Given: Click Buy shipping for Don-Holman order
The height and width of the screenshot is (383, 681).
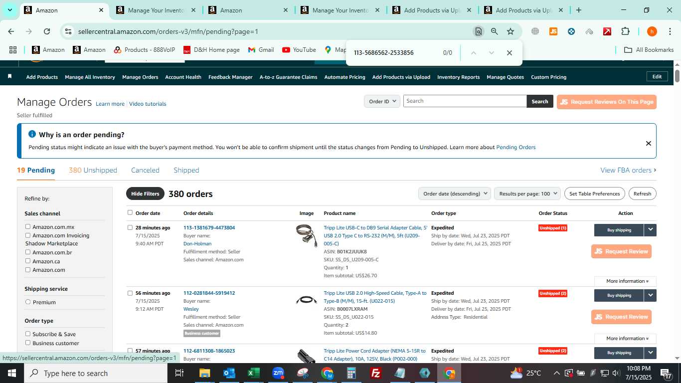Looking at the screenshot, I should [x=619, y=230].
